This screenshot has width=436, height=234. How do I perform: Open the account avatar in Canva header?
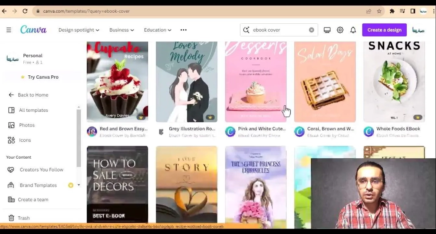coord(418,30)
